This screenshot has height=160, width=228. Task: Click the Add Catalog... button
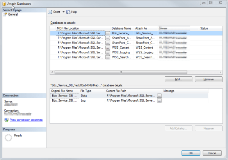coord(178,128)
